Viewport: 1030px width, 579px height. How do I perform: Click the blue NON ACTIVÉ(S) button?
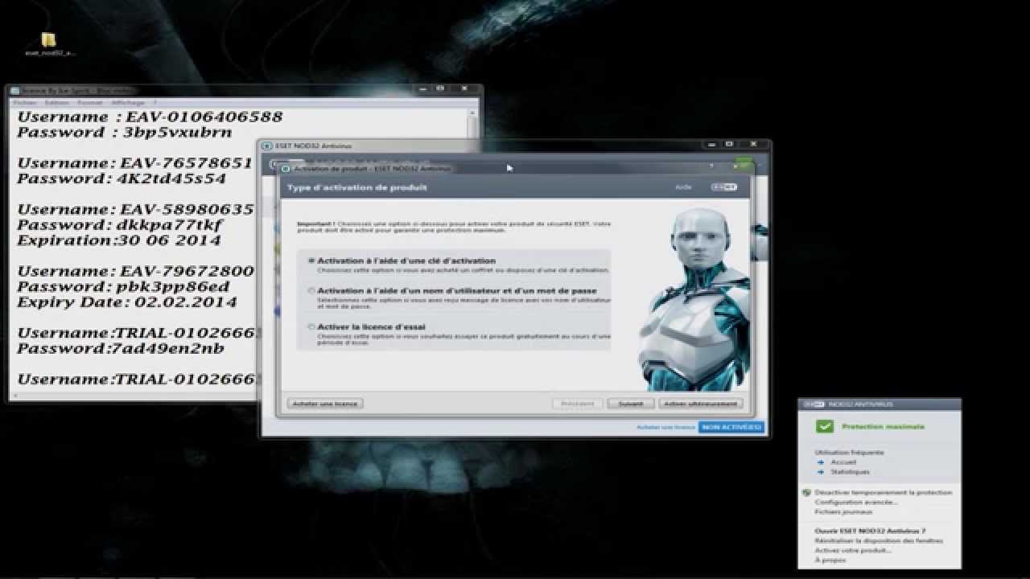click(x=731, y=427)
